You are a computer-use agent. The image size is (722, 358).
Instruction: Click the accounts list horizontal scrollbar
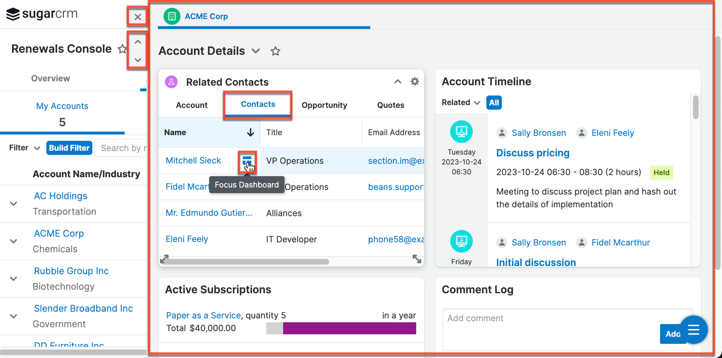[x=73, y=352]
